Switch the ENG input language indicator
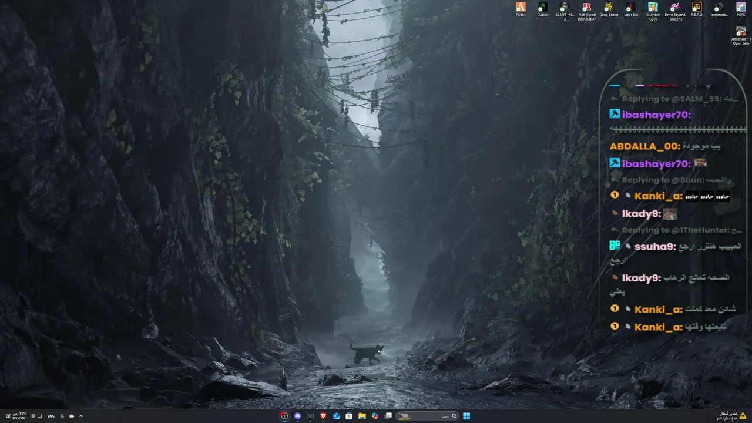Screen dimensions: 752x423 [x=51, y=416]
